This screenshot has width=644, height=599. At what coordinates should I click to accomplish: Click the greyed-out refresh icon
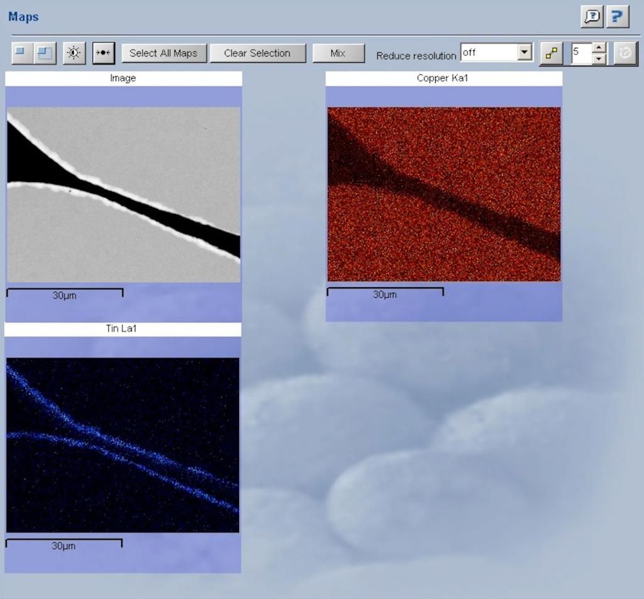(624, 53)
